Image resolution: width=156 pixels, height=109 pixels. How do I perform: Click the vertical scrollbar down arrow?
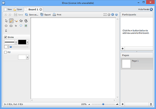tap(117, 97)
